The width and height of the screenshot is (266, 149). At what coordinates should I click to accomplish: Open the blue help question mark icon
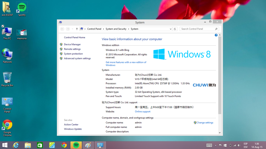tap(216, 35)
